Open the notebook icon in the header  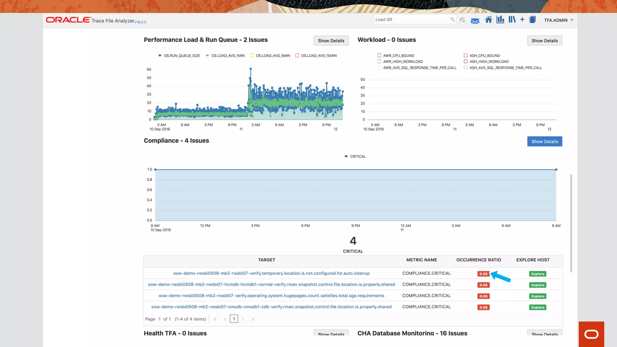[x=532, y=20]
